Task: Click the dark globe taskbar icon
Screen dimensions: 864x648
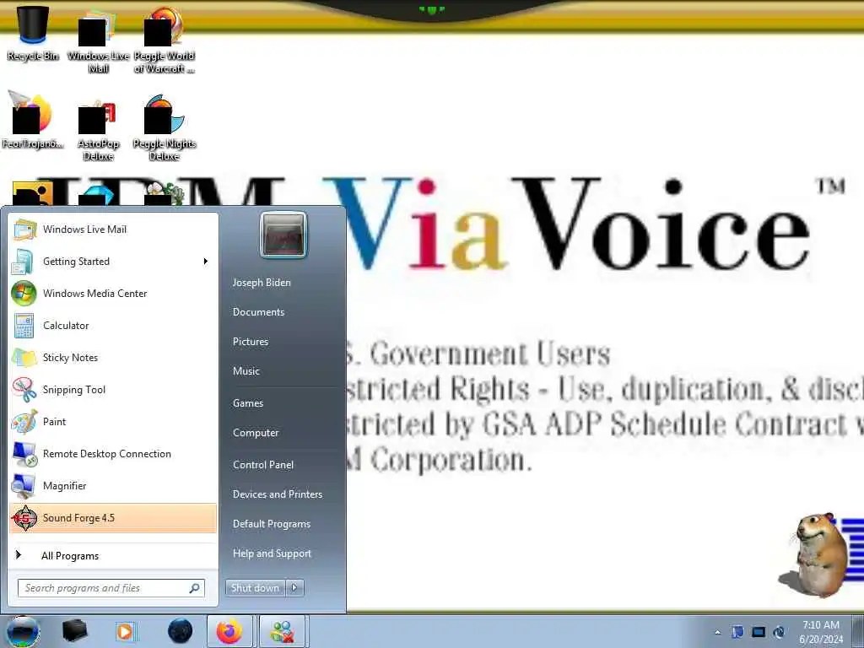Action: tap(180, 631)
